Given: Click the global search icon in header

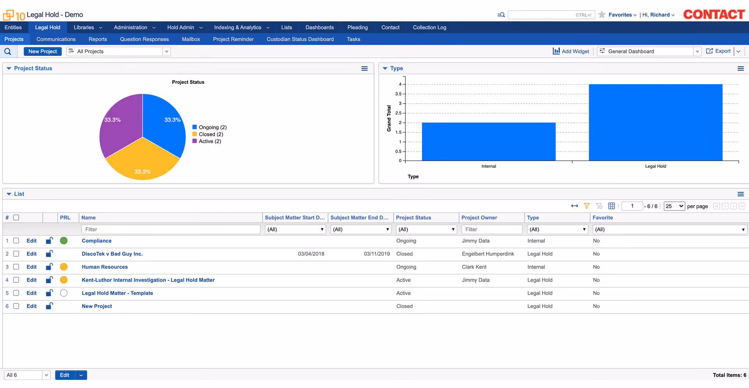Looking at the screenshot, I should coord(501,15).
